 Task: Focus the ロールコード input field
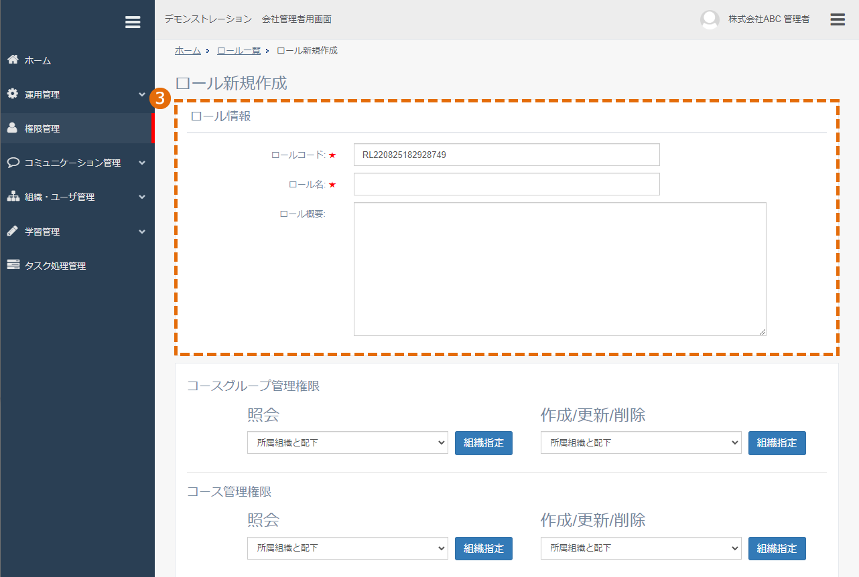coord(507,155)
